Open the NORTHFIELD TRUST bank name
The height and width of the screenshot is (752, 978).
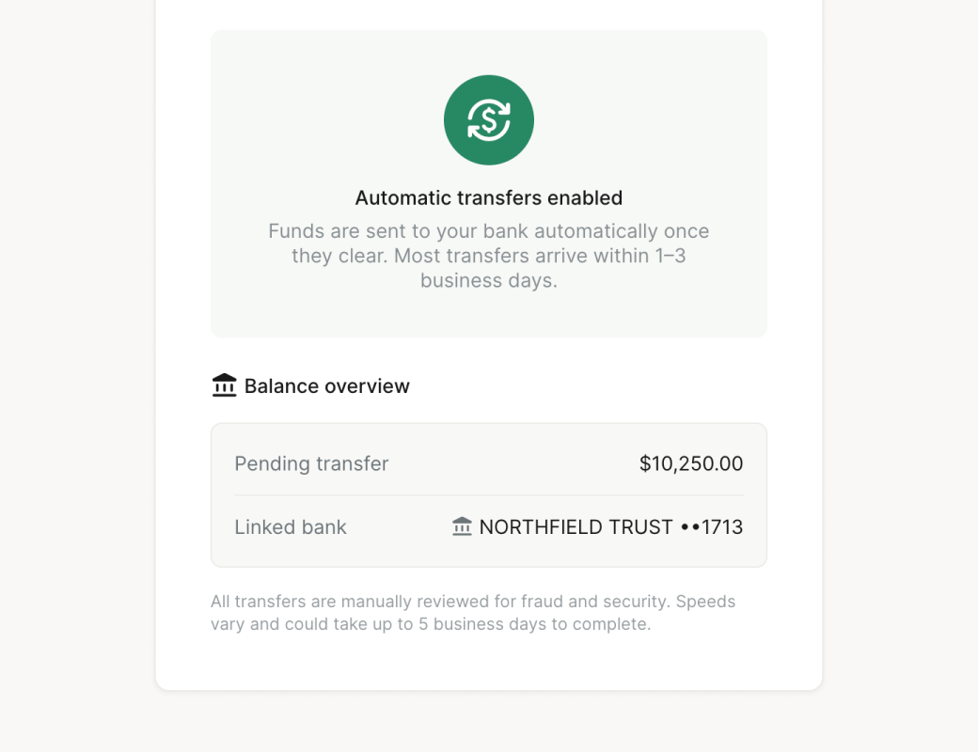coord(576,527)
